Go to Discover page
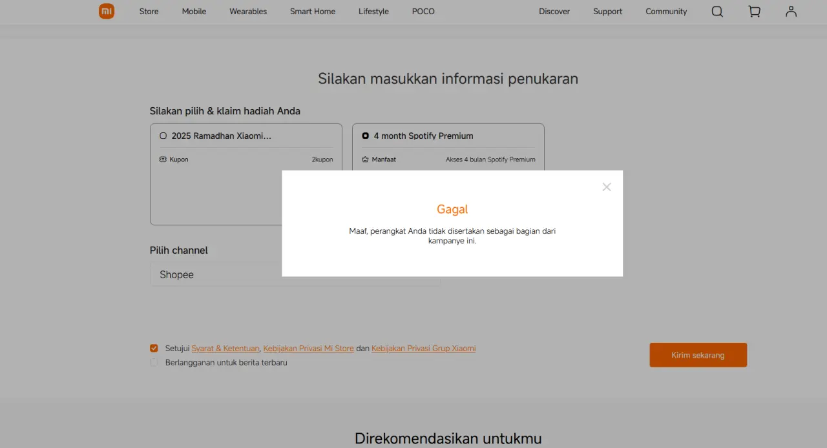 (x=554, y=11)
